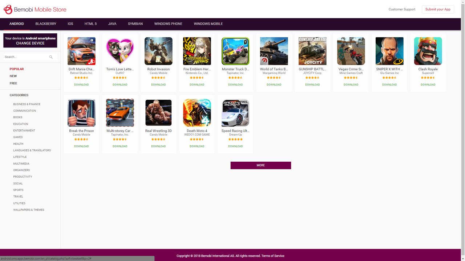Open the Java platform tab
Image resolution: width=465 pixels, height=261 pixels.
[112, 24]
